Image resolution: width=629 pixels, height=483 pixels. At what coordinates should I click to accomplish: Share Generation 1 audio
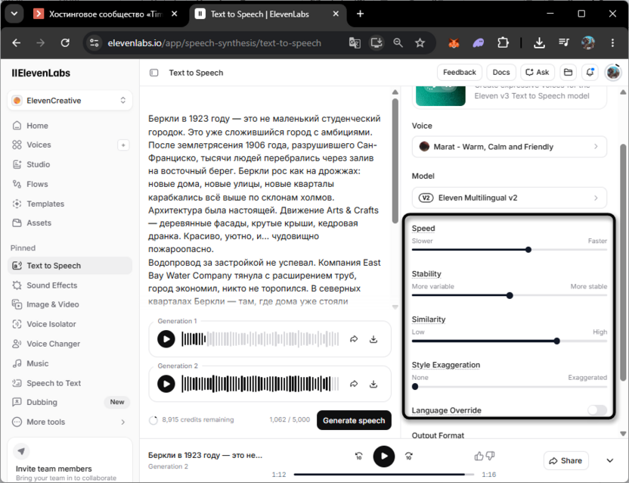pos(354,339)
